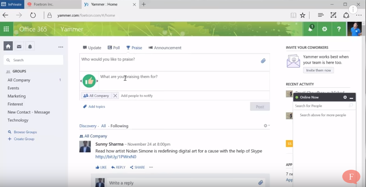This screenshot has width=366, height=187.
Task: Remove the All Company recipient tag
Action: 115,95
